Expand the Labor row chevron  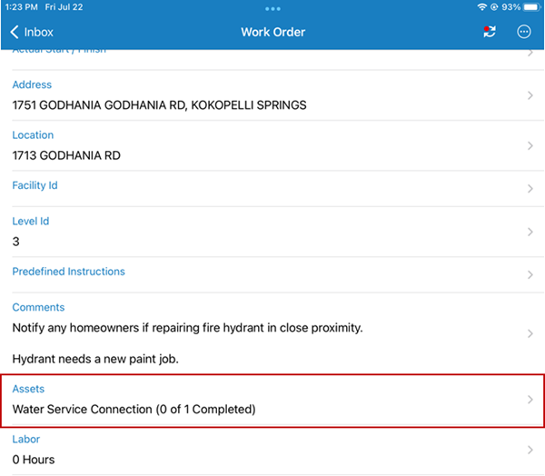[530, 450]
